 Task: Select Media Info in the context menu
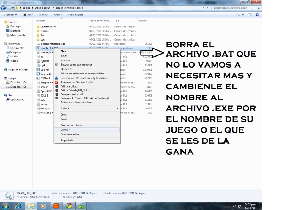click(x=87, y=69)
